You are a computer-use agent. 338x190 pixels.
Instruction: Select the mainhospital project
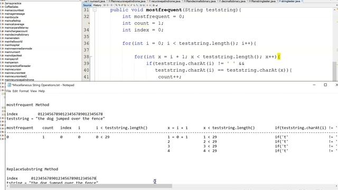tap(12, 45)
